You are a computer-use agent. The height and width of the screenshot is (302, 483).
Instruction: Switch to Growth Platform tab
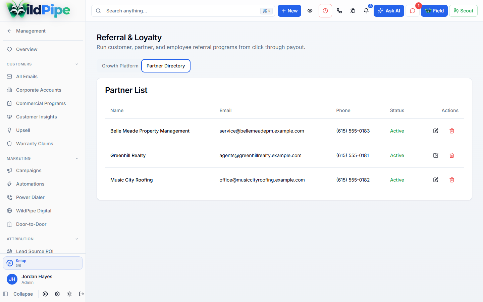[x=120, y=66]
